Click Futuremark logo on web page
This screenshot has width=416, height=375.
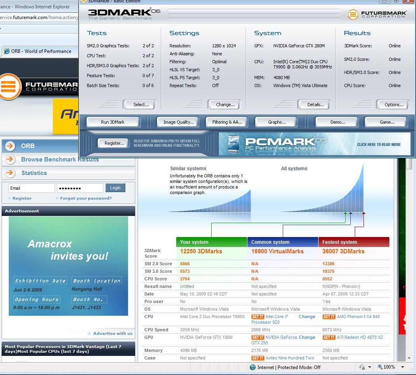pos(39,86)
